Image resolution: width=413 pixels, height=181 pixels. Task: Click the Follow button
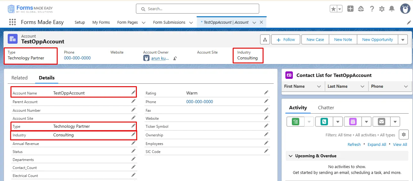[x=285, y=40]
